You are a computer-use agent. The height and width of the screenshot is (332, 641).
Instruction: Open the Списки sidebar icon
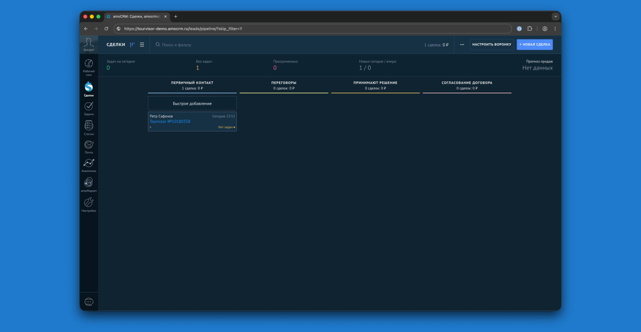[x=88, y=125]
